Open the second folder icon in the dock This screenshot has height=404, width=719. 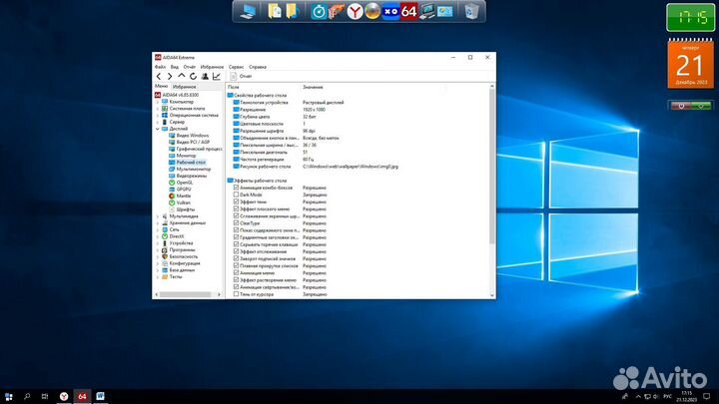pos(293,11)
